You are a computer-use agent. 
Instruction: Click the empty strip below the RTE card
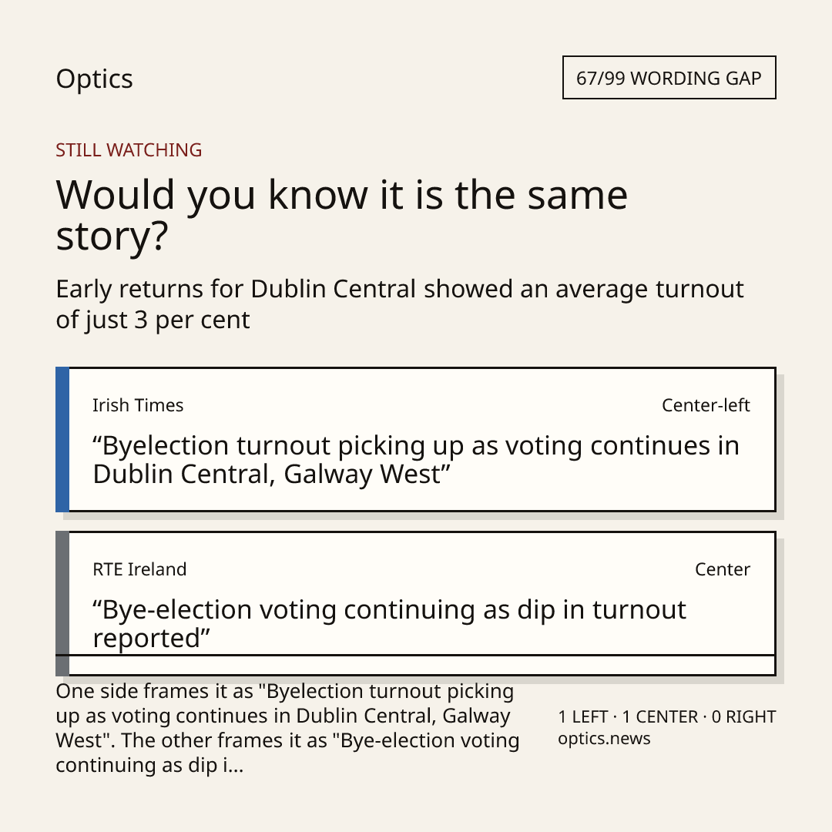click(x=422, y=666)
